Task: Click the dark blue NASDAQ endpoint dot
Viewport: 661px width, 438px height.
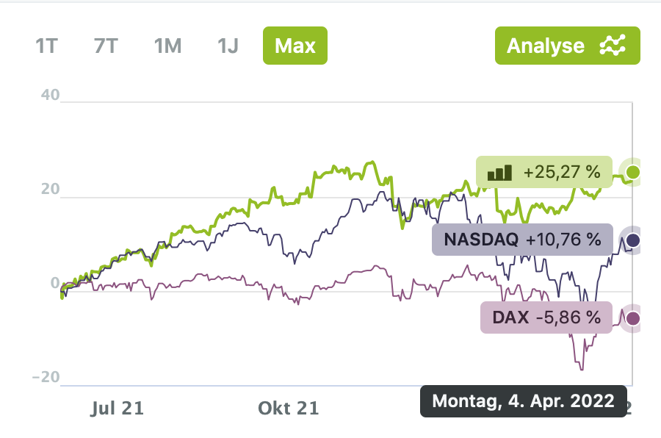Action: 633,240
